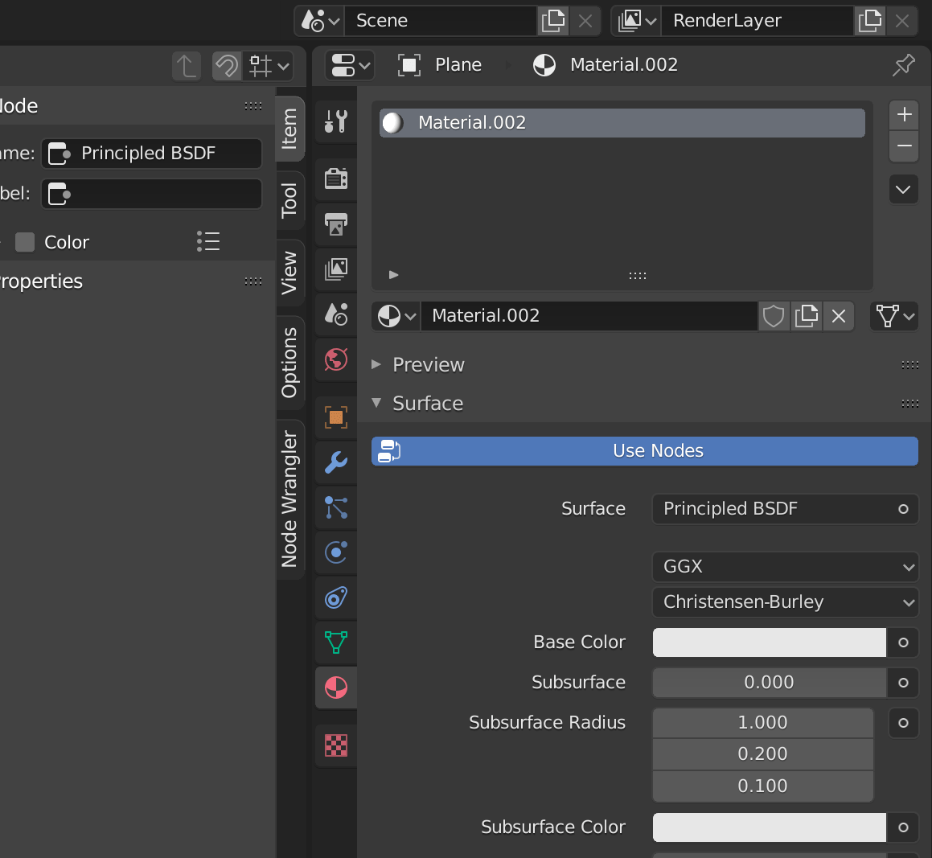Click the Material.002 name field to rename
932x858 pixels.
pyautogui.click(x=589, y=316)
